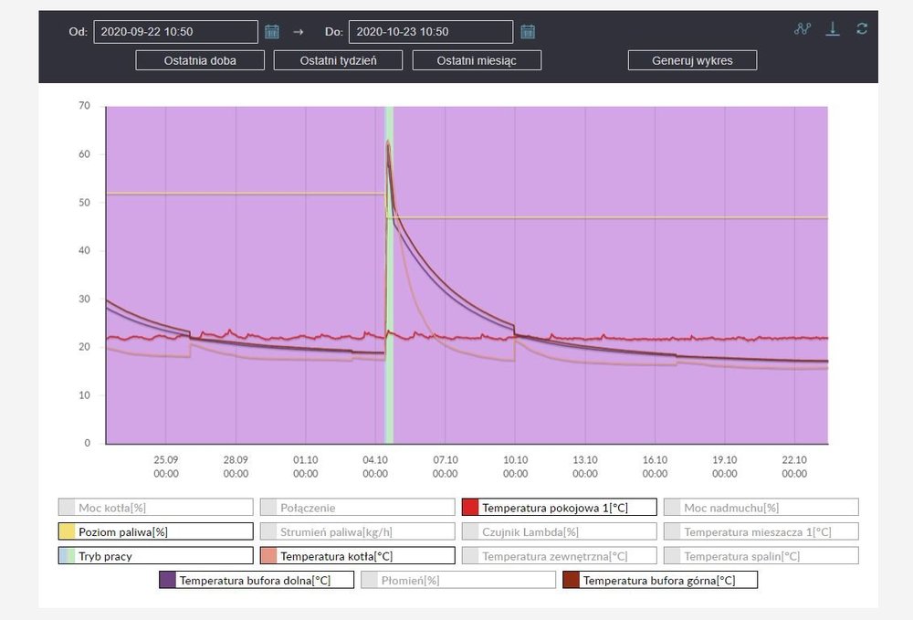Show the 'Temperatura zewnętrzna' series
The height and width of the screenshot is (620, 913).
559,555
